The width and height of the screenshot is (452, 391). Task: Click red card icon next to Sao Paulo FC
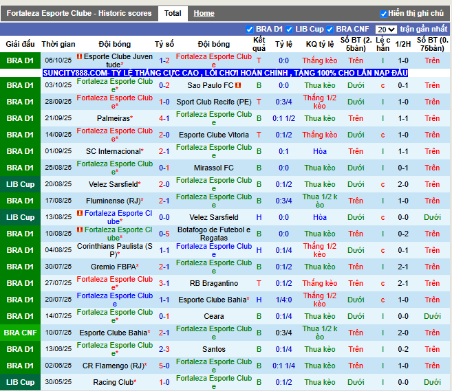[x=238, y=85]
